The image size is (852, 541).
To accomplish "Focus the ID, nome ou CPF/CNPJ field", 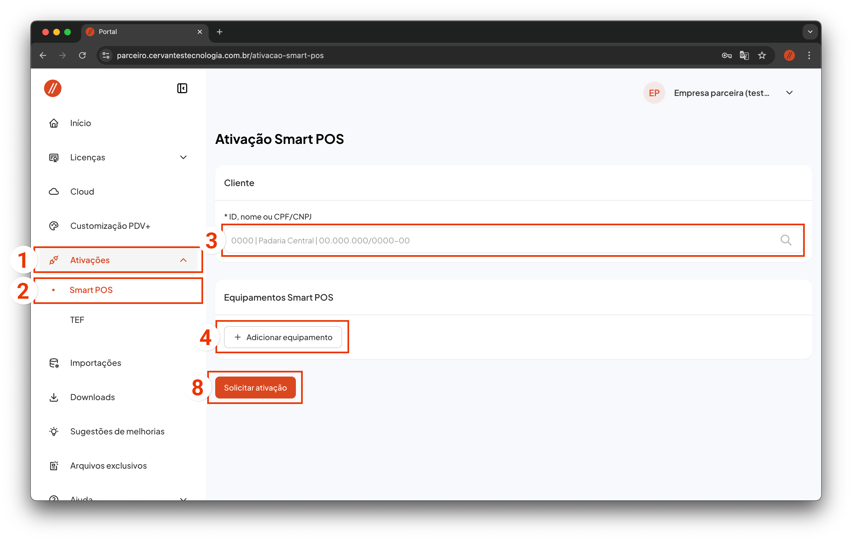I will point(495,240).
